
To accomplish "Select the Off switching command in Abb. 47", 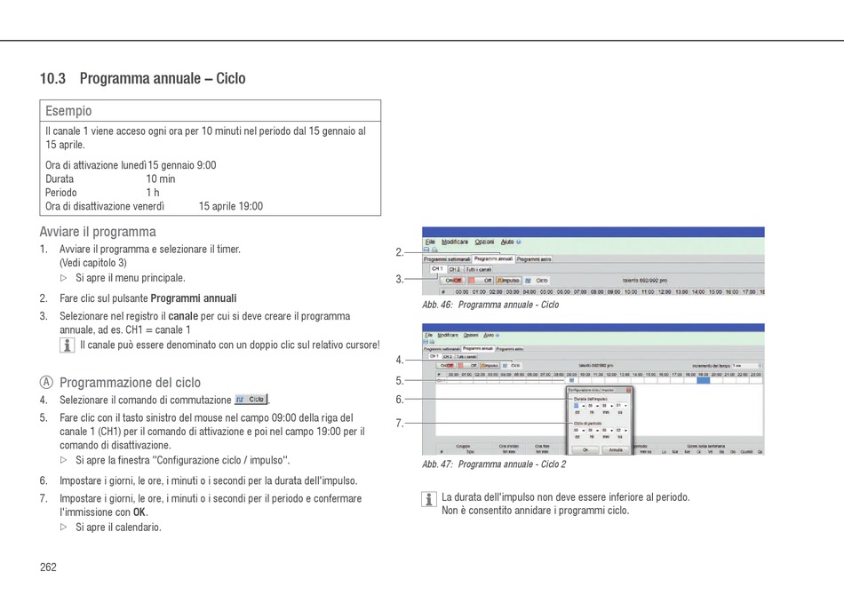I will (467, 365).
